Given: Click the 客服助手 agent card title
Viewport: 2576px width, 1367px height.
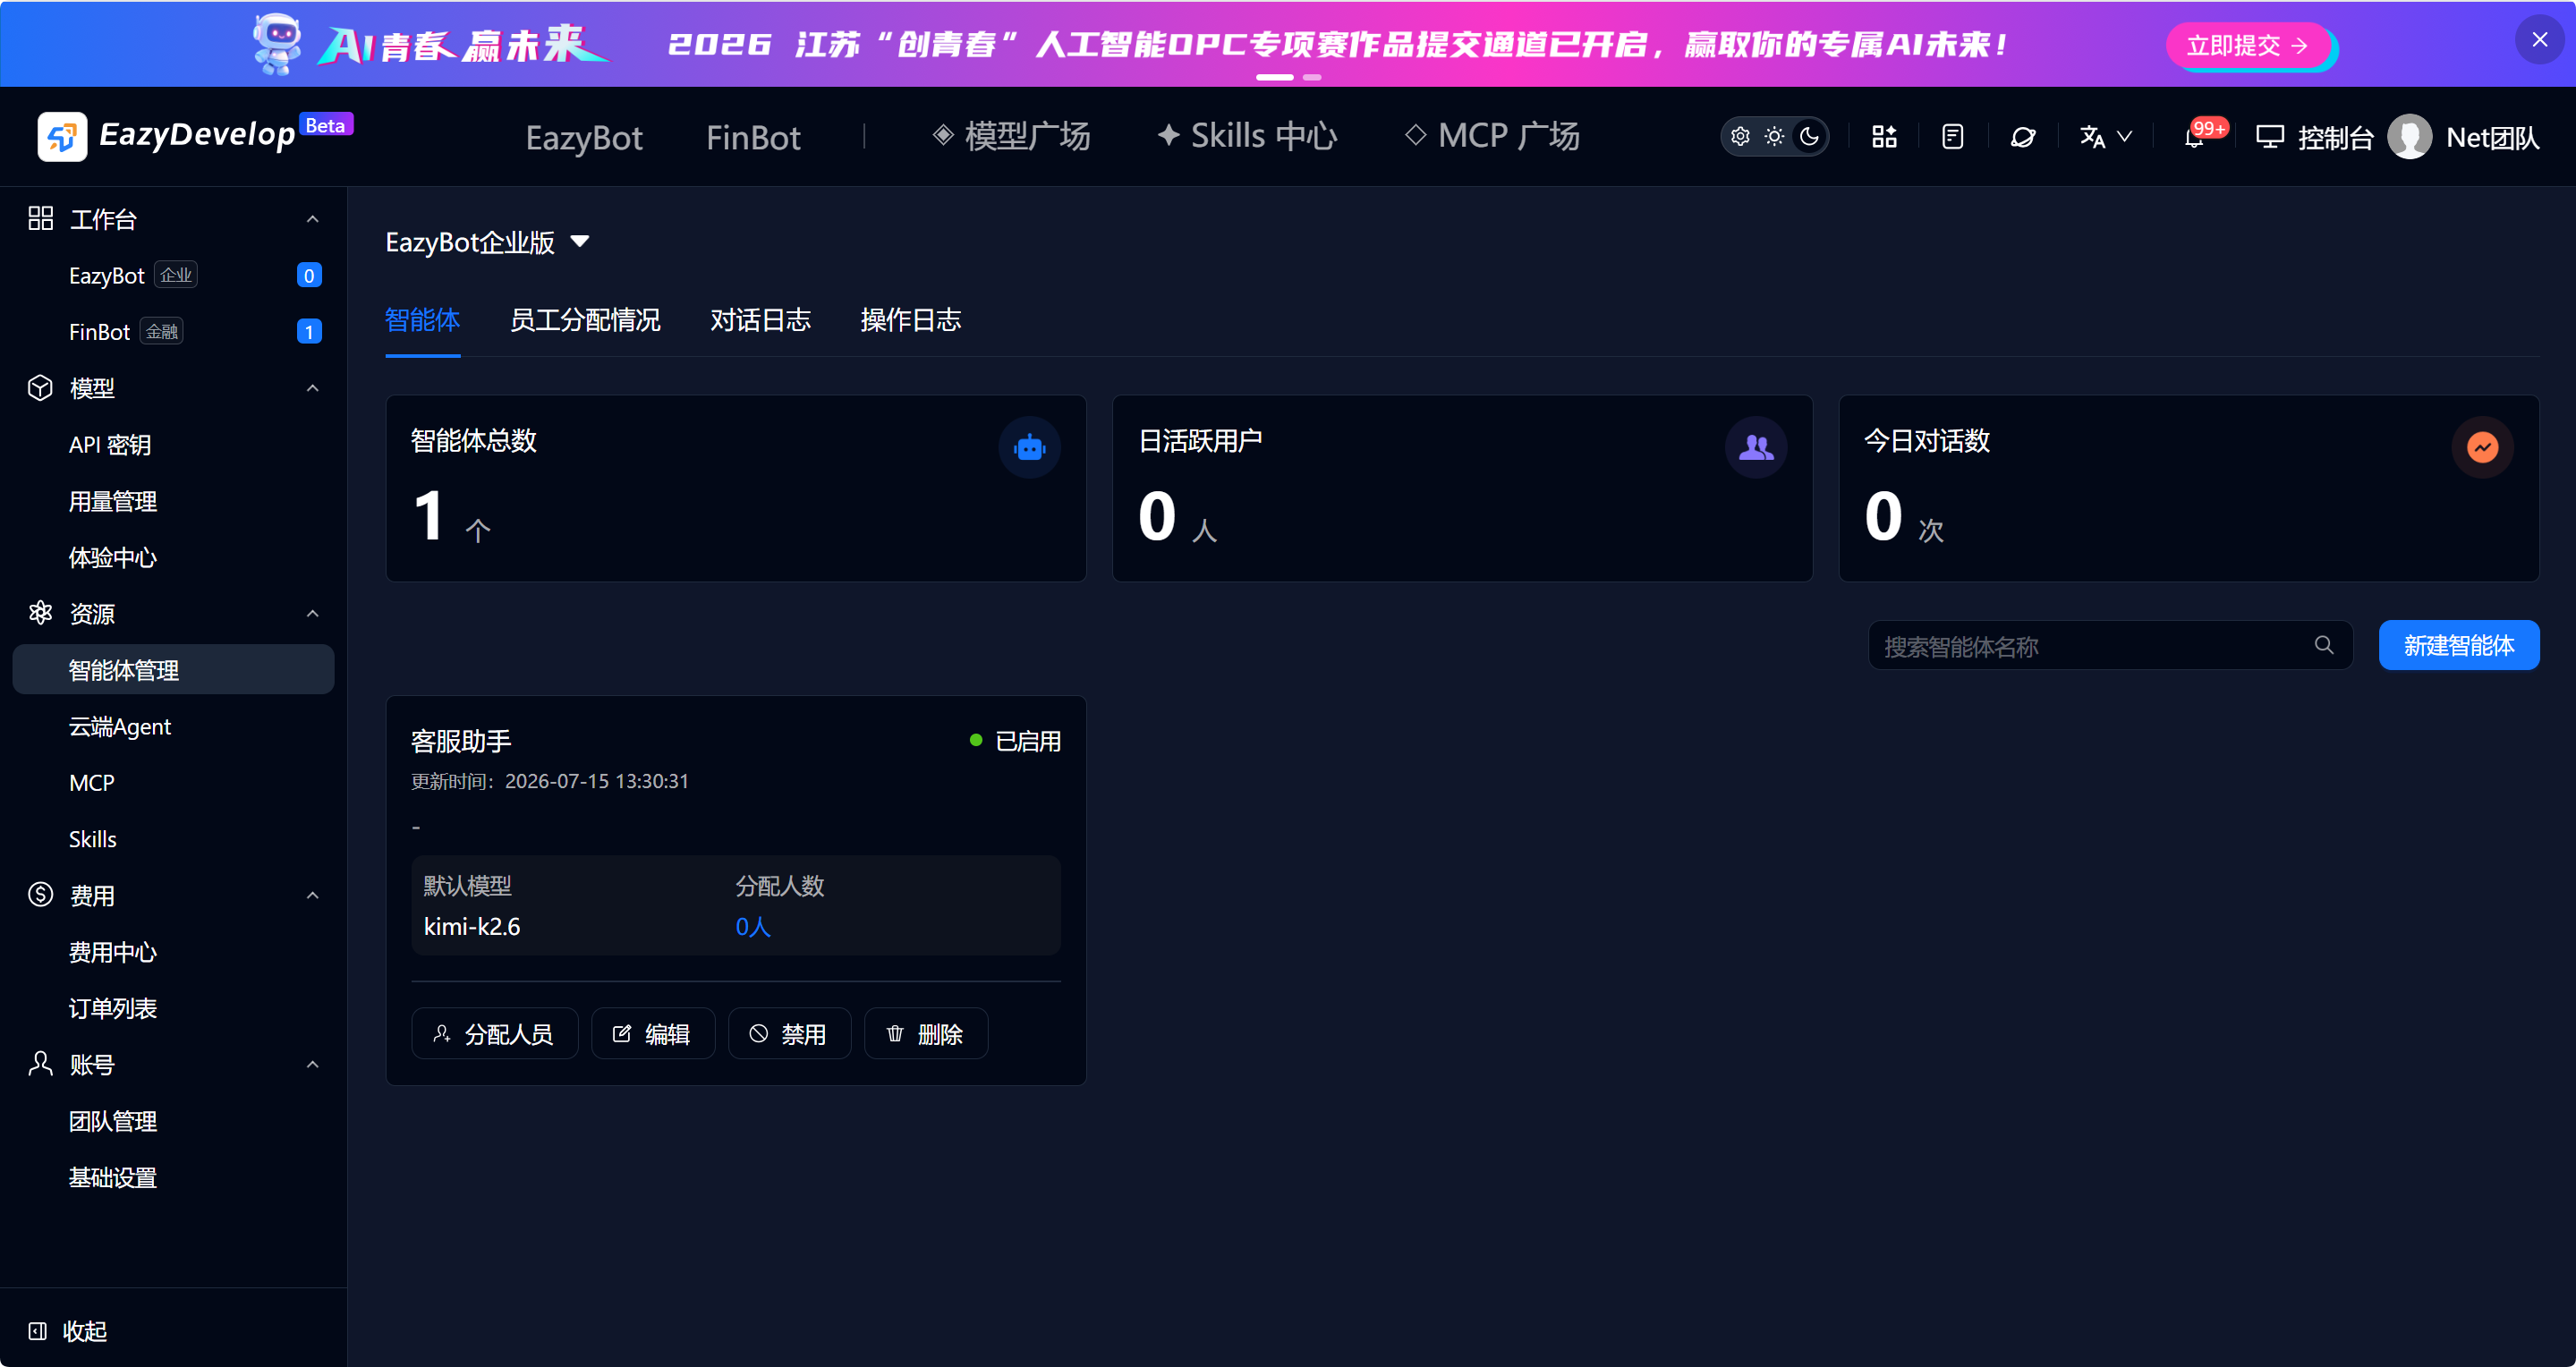Looking at the screenshot, I should pos(461,741).
